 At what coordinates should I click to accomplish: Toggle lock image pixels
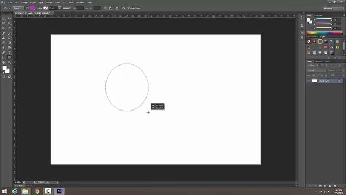[318, 75]
